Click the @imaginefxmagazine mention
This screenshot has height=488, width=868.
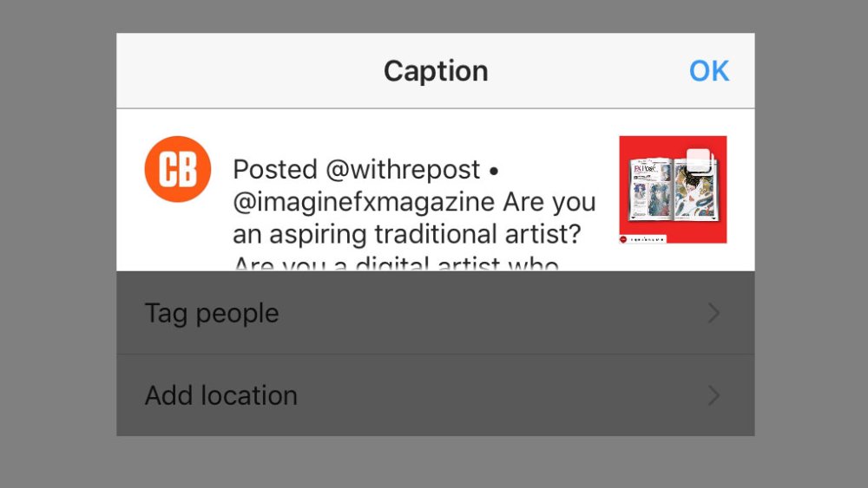[363, 202]
